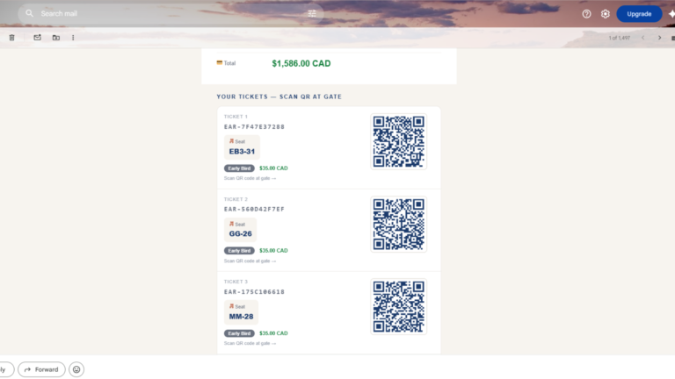Mark email as unread icon
The height and width of the screenshot is (379, 675).
(38, 38)
